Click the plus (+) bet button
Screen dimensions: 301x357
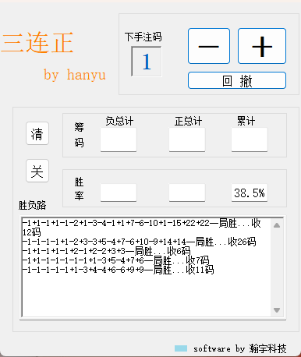pyautogui.click(x=262, y=46)
